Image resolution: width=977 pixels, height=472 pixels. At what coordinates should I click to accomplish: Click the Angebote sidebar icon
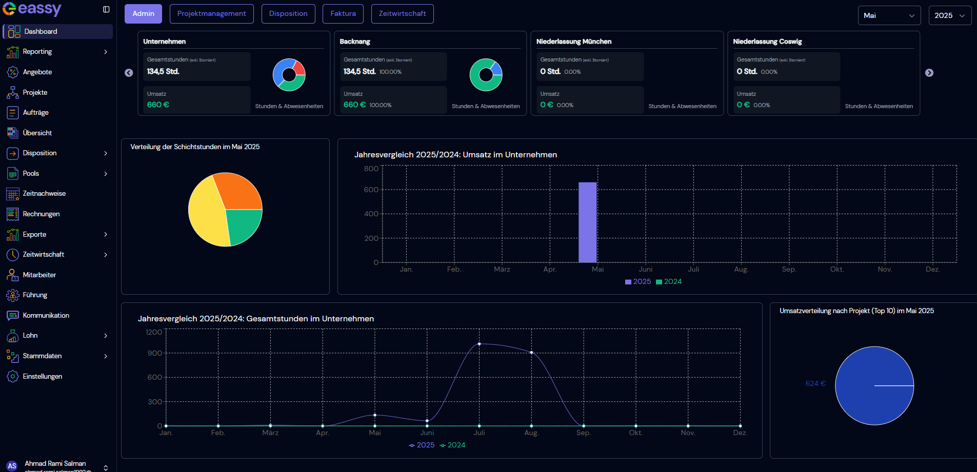[13, 72]
